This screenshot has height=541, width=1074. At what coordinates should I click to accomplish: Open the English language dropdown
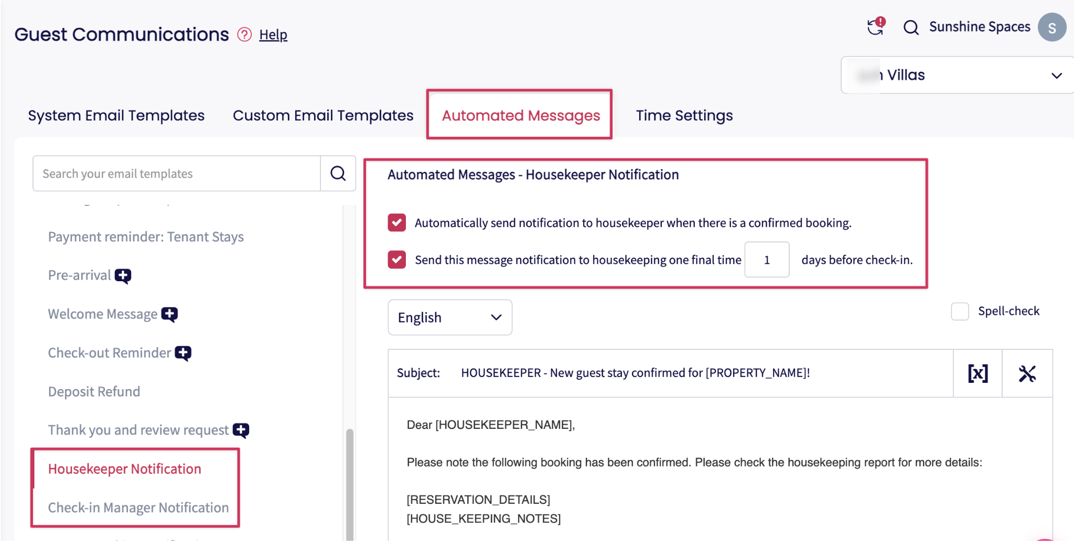click(x=450, y=317)
